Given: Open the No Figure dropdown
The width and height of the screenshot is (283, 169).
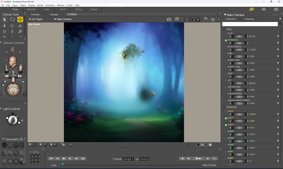Looking at the screenshot, I should click(x=35, y=19).
